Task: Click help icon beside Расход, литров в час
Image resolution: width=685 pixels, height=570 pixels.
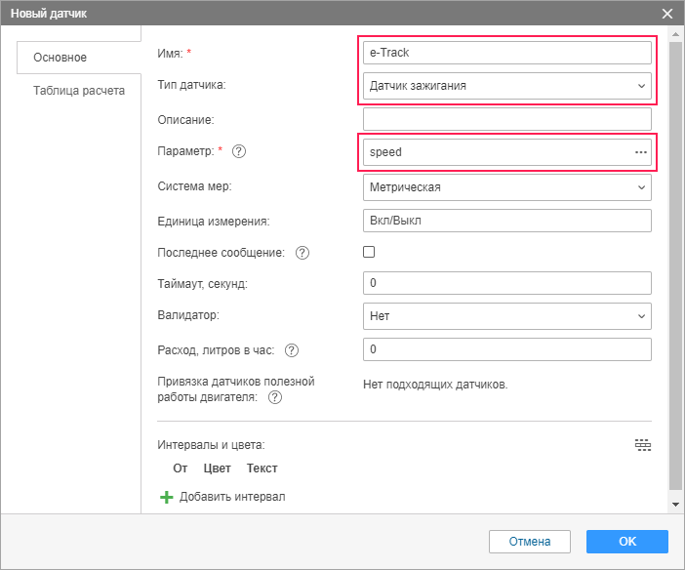Action: click(x=291, y=350)
